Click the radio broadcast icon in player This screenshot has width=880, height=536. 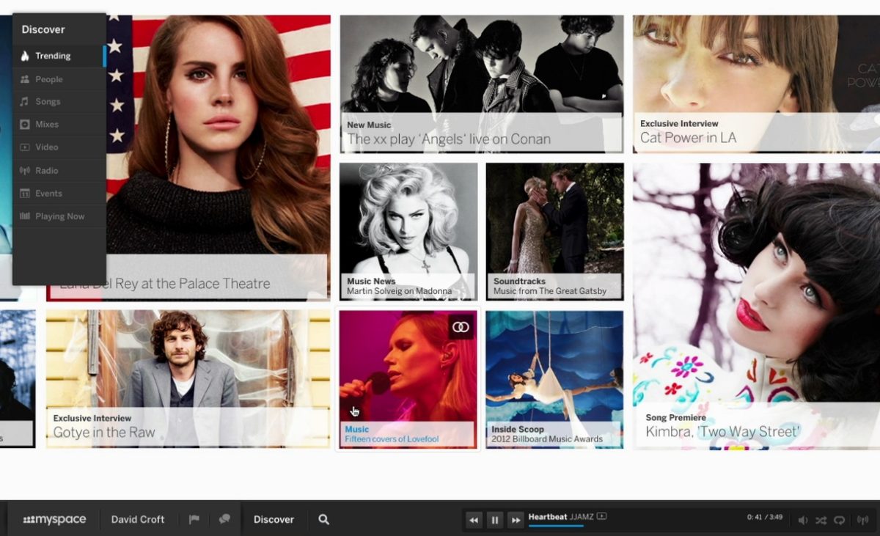pos(862,520)
